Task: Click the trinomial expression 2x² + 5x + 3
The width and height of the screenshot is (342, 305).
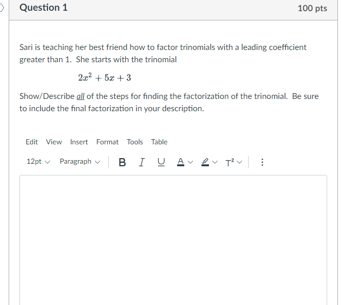Action: [x=105, y=78]
